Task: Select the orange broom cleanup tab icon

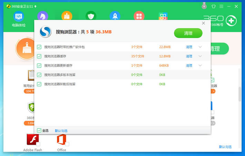Action: (x=67, y=15)
